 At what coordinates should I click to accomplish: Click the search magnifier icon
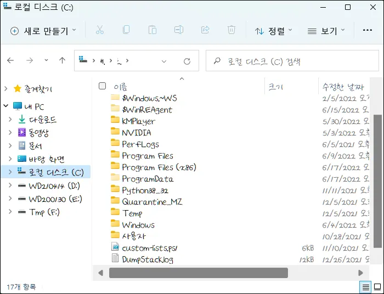217,61
